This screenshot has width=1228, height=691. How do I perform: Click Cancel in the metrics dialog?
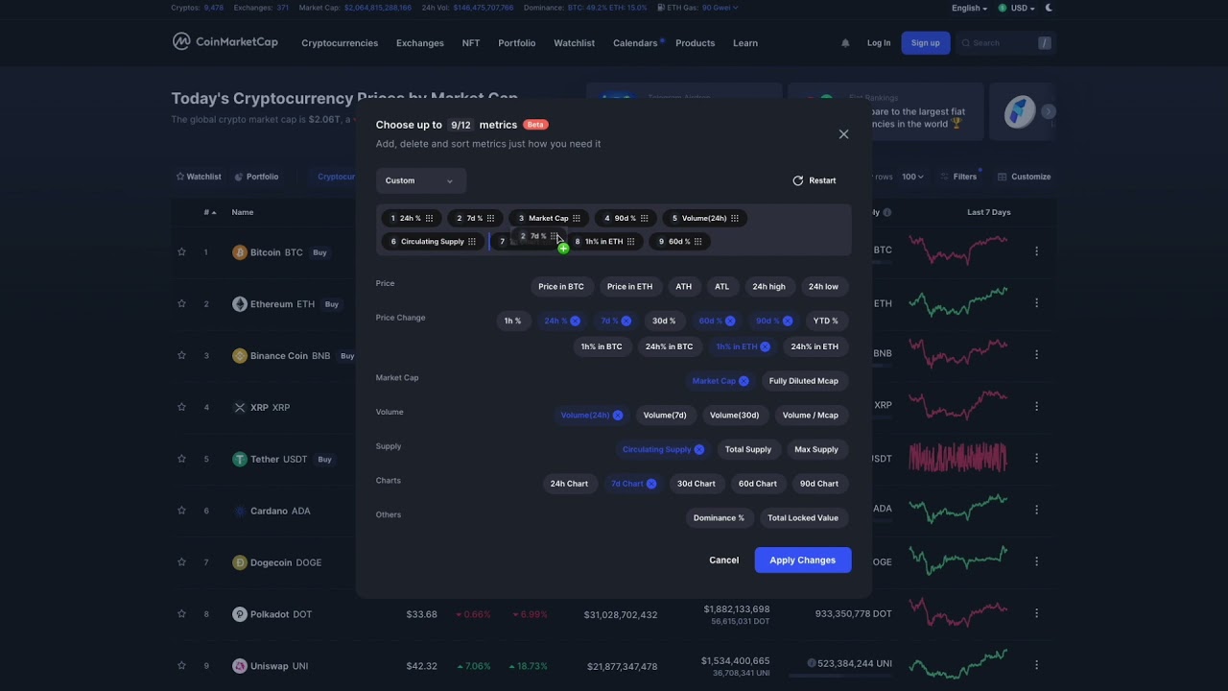[723, 560]
